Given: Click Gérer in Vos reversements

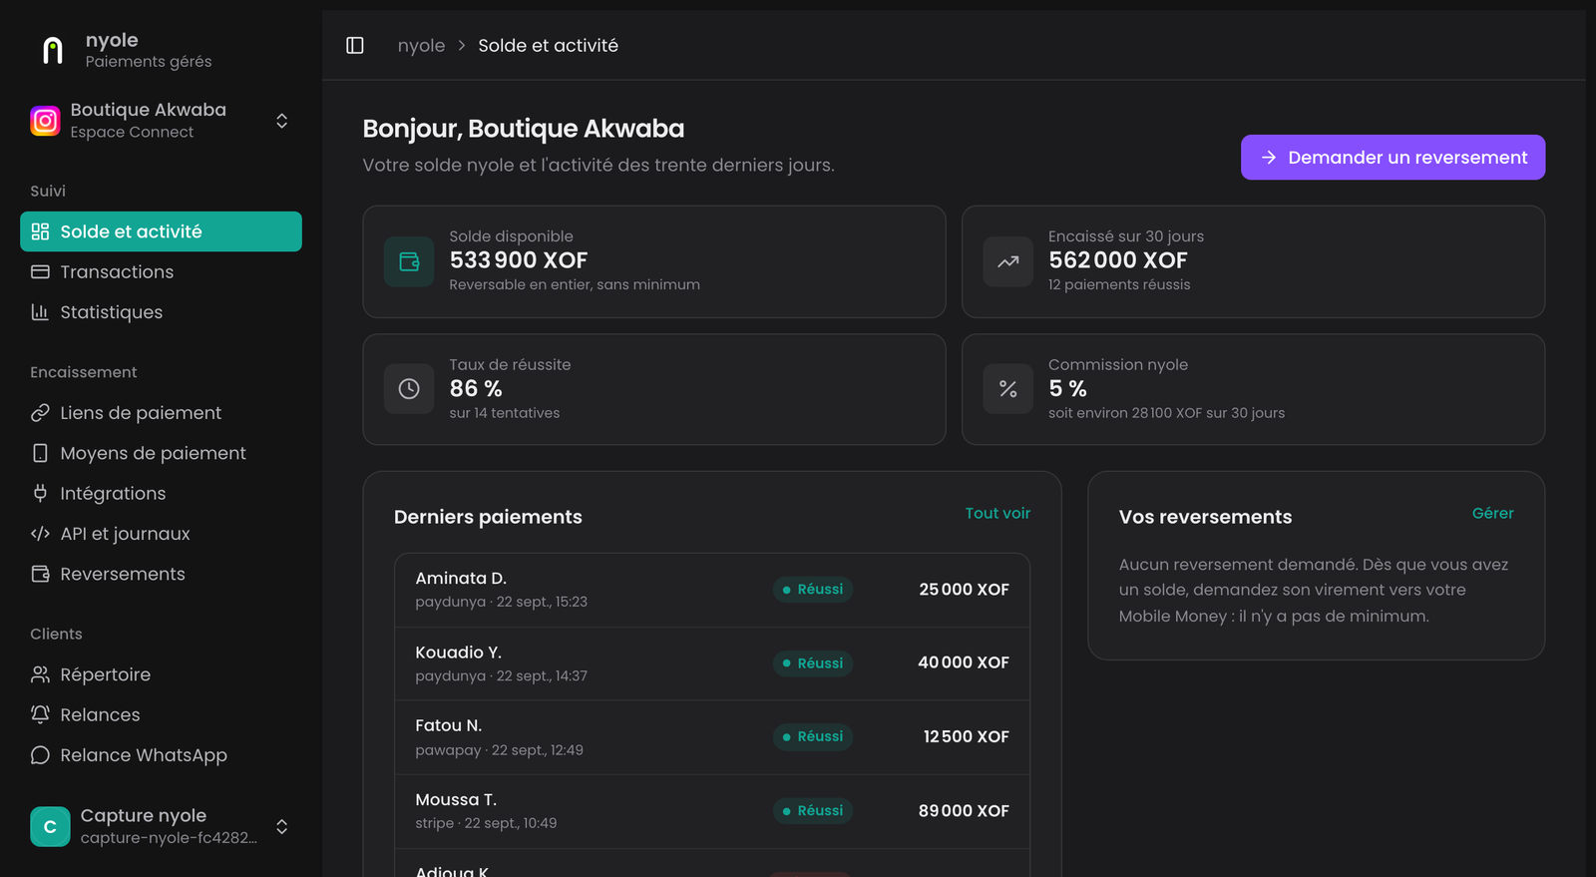Looking at the screenshot, I should click(x=1493, y=514).
